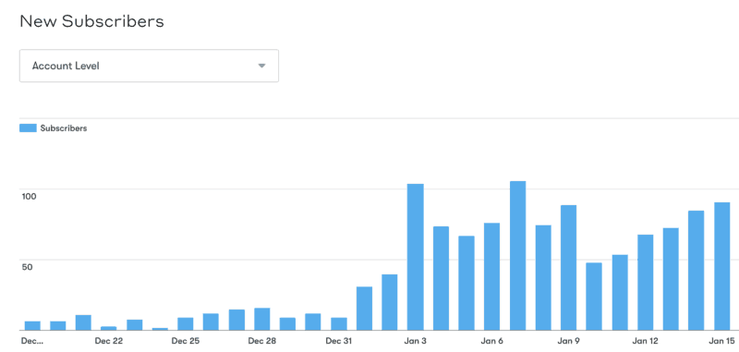This screenshot has height=352, width=739.
Task: Select the Dec 22 bar in chart
Action: point(108,328)
